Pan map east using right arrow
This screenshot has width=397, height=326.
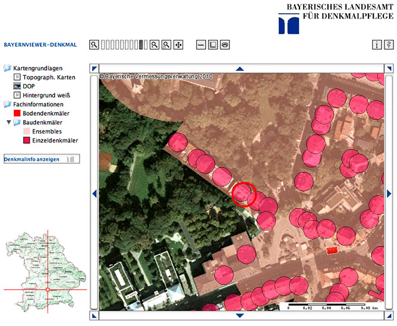[389, 193]
